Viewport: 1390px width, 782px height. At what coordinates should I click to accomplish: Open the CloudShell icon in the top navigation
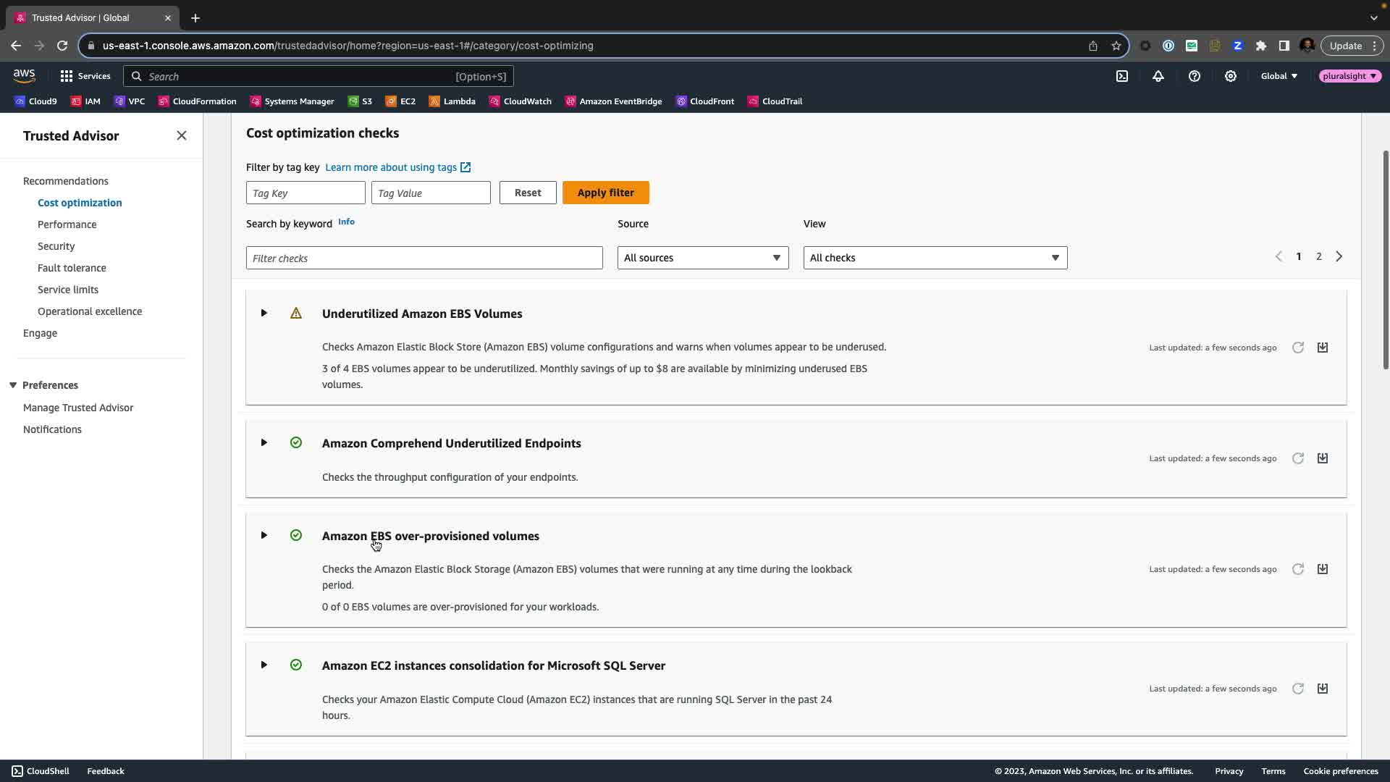pos(1122,76)
